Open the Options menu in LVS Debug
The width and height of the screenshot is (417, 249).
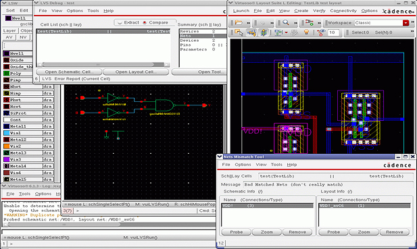click(75, 11)
